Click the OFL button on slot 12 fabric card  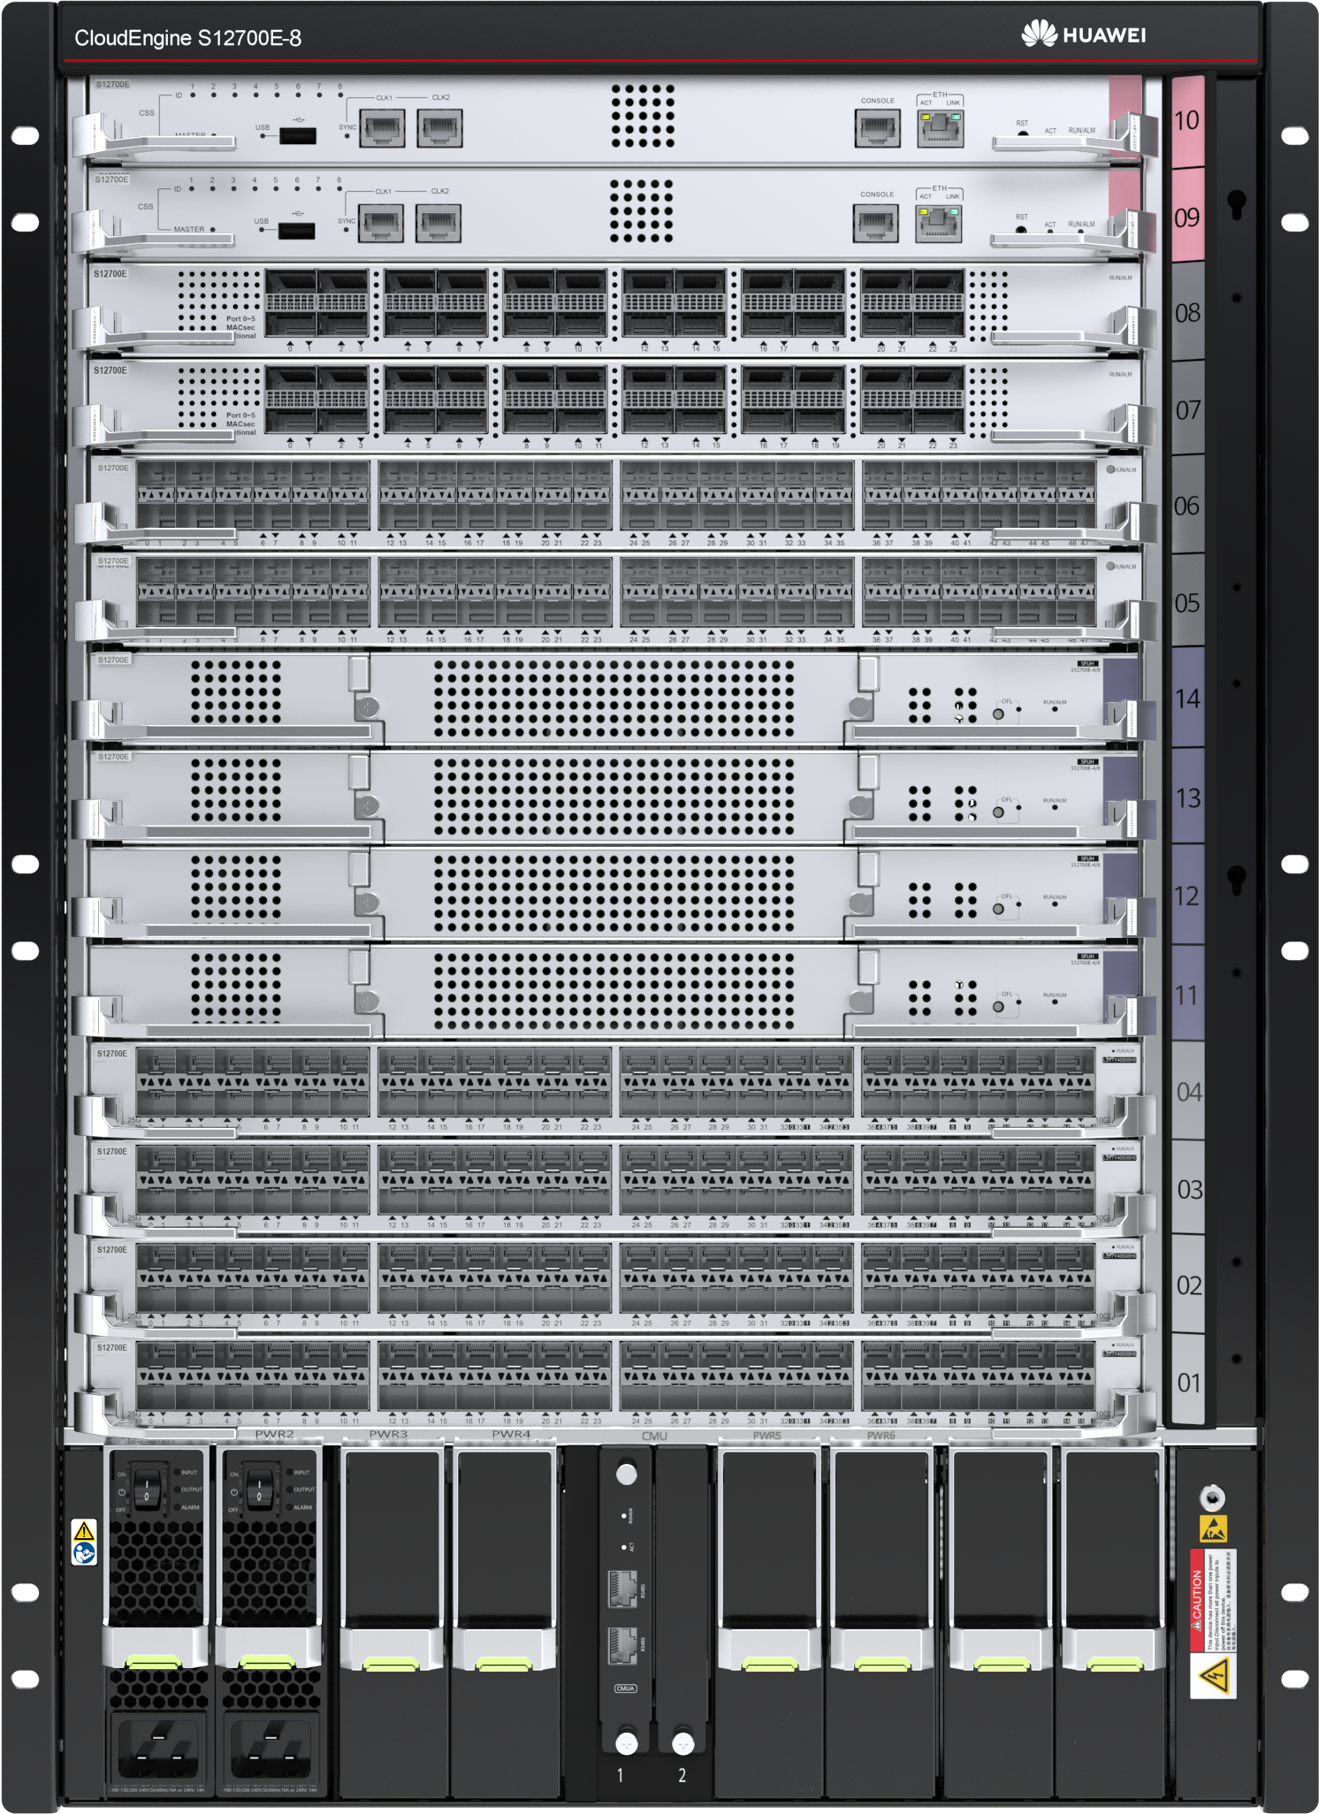click(998, 909)
